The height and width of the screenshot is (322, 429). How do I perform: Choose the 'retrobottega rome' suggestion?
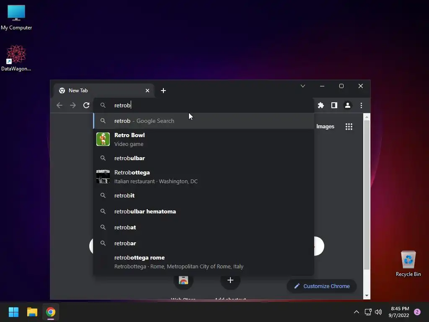point(204,262)
